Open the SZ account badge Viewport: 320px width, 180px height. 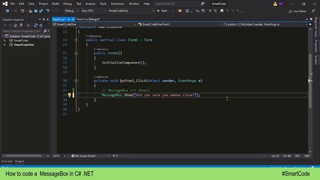click(x=281, y=3)
